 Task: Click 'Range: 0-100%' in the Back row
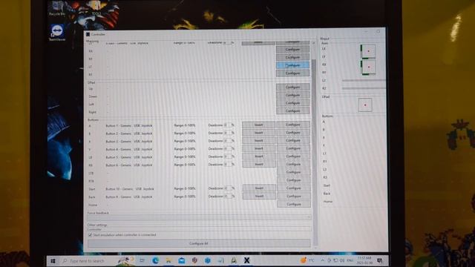pyautogui.click(x=185, y=197)
